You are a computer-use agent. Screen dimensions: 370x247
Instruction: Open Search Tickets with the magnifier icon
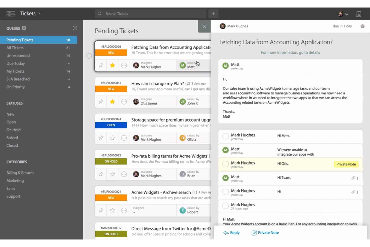click(x=99, y=14)
